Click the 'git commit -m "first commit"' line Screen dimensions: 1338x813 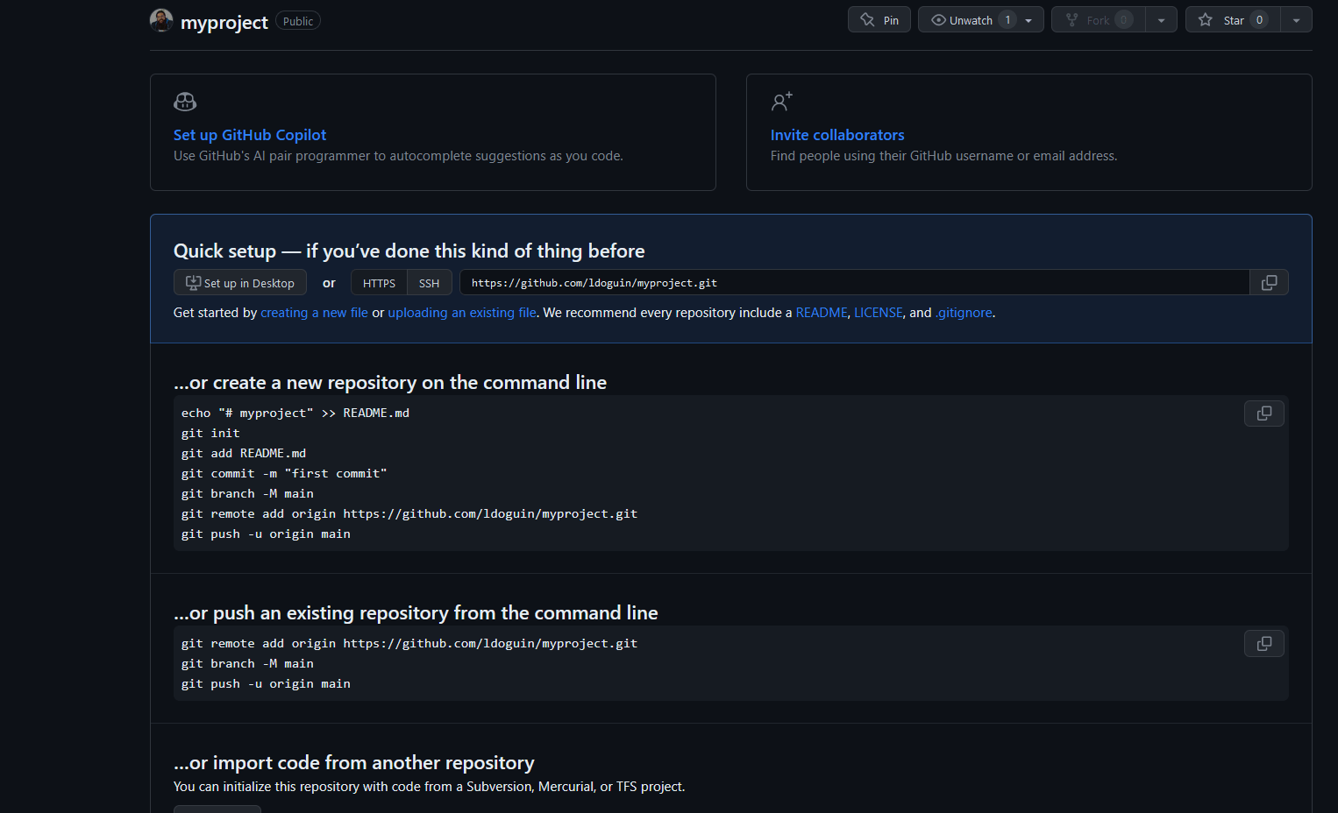click(284, 473)
